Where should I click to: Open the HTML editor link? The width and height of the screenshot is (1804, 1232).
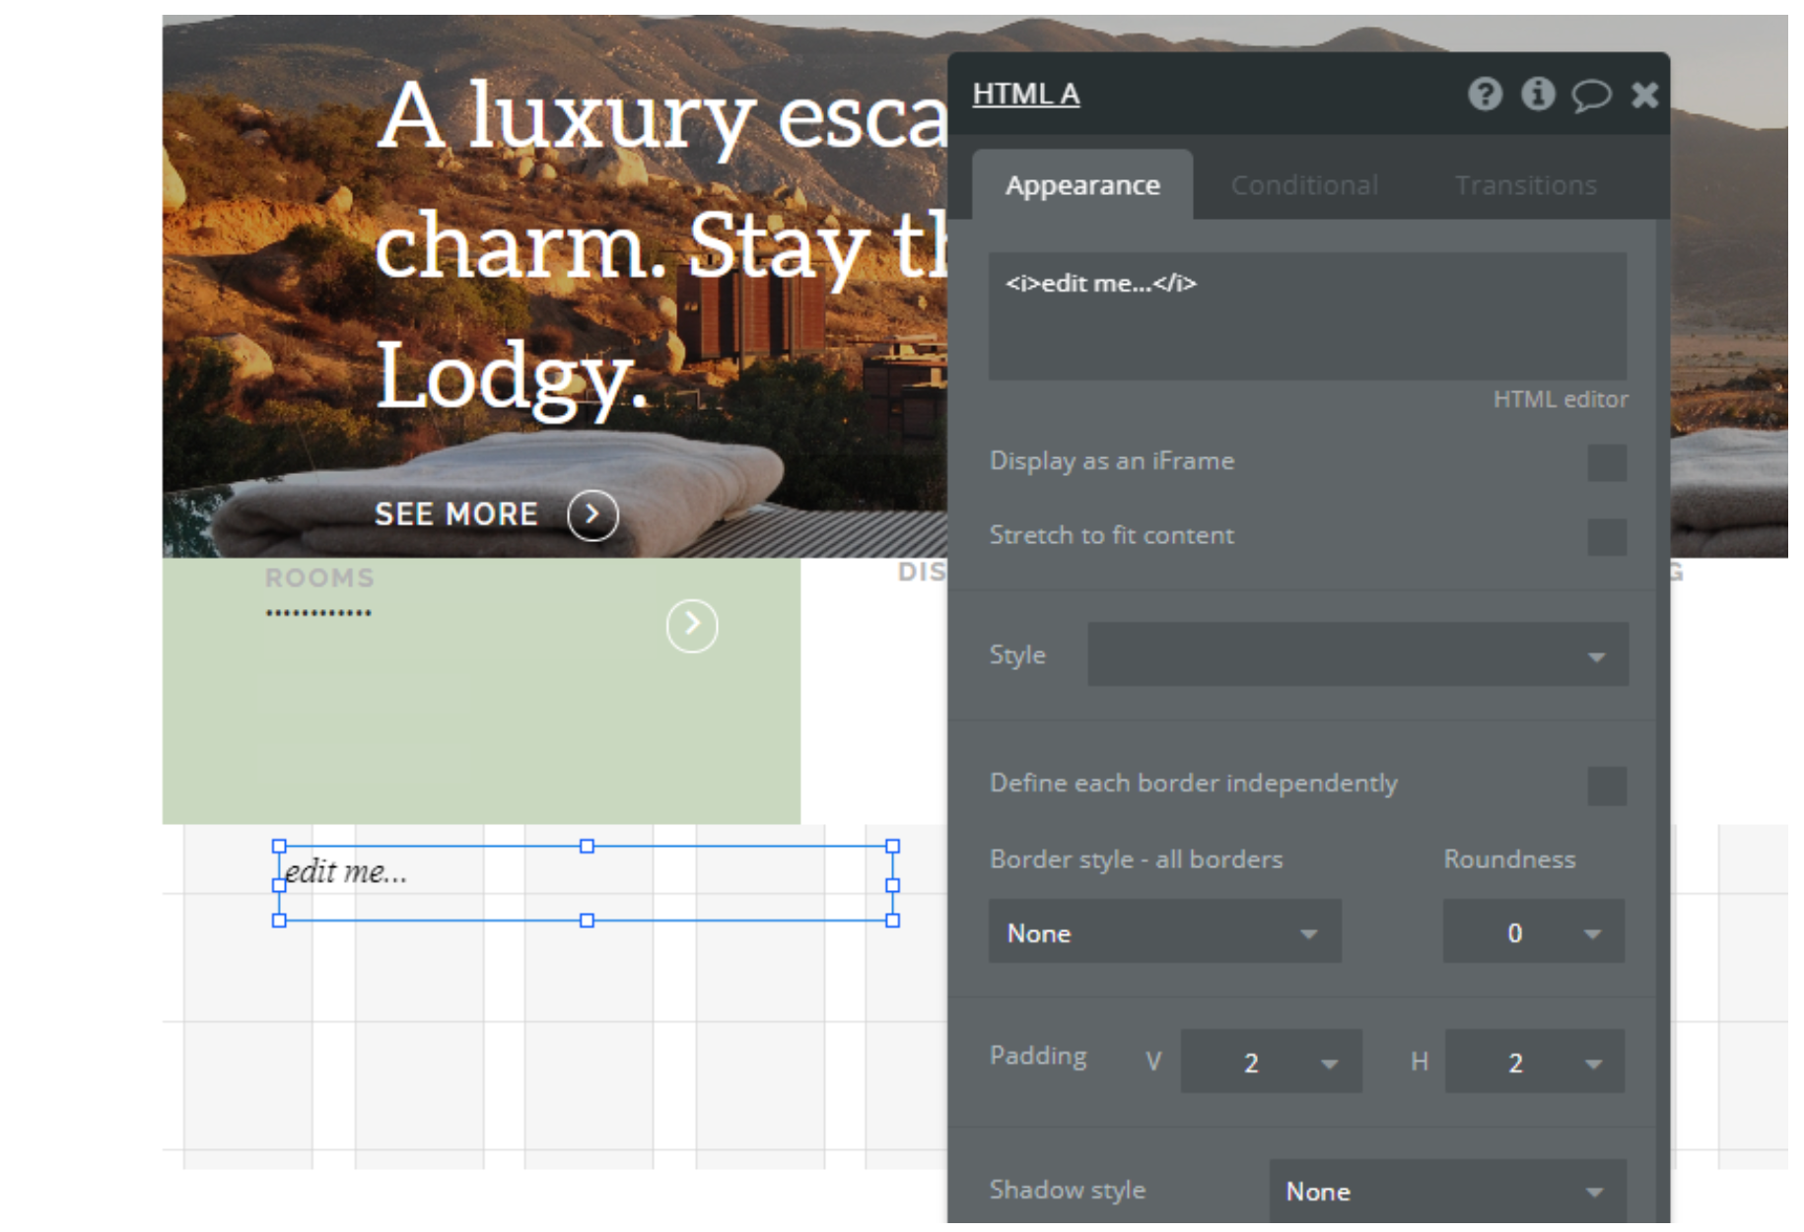click(x=1560, y=399)
